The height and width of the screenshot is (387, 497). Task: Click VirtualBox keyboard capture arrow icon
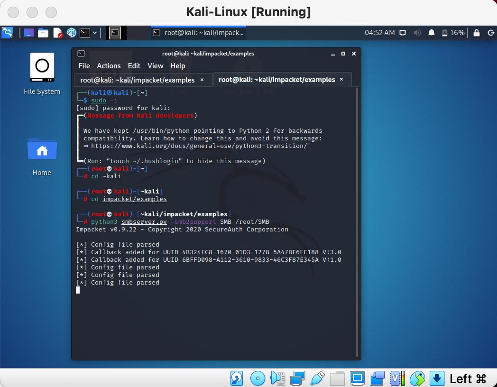pyautogui.click(x=437, y=378)
